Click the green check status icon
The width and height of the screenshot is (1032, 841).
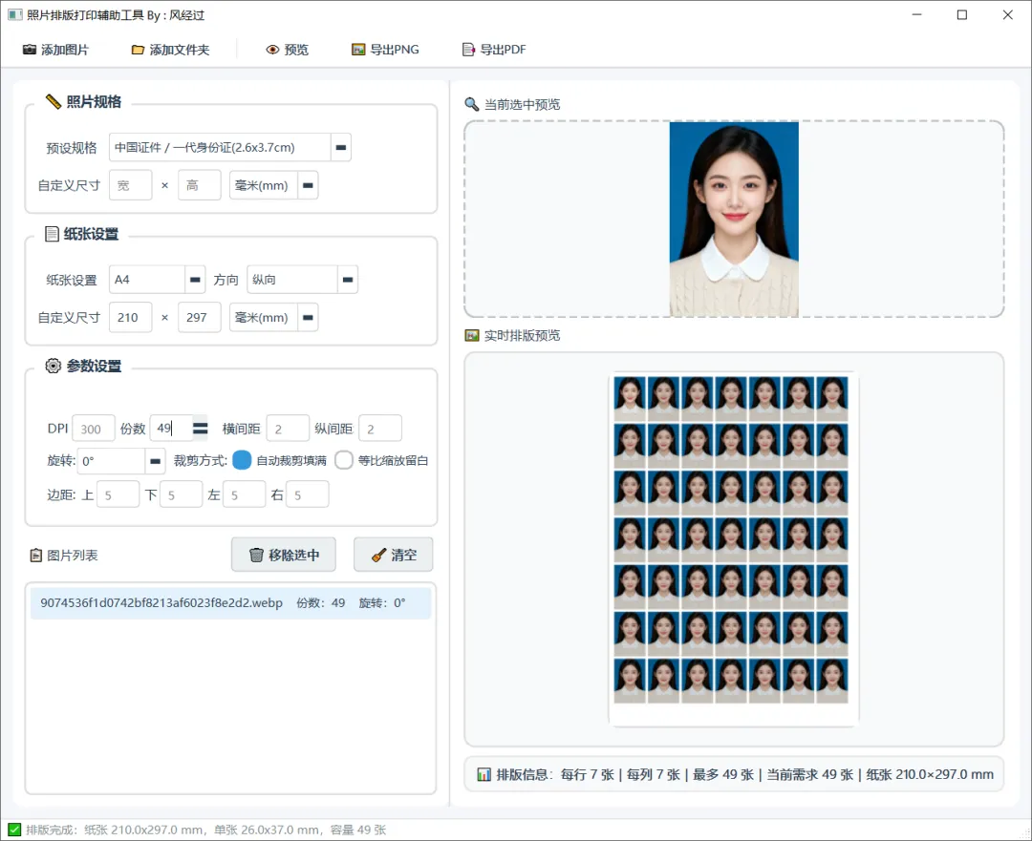[14, 830]
